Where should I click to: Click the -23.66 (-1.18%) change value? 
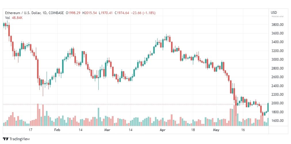click(143, 13)
